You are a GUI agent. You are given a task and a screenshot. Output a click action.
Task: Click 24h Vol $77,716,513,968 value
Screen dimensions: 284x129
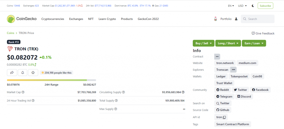103,6
